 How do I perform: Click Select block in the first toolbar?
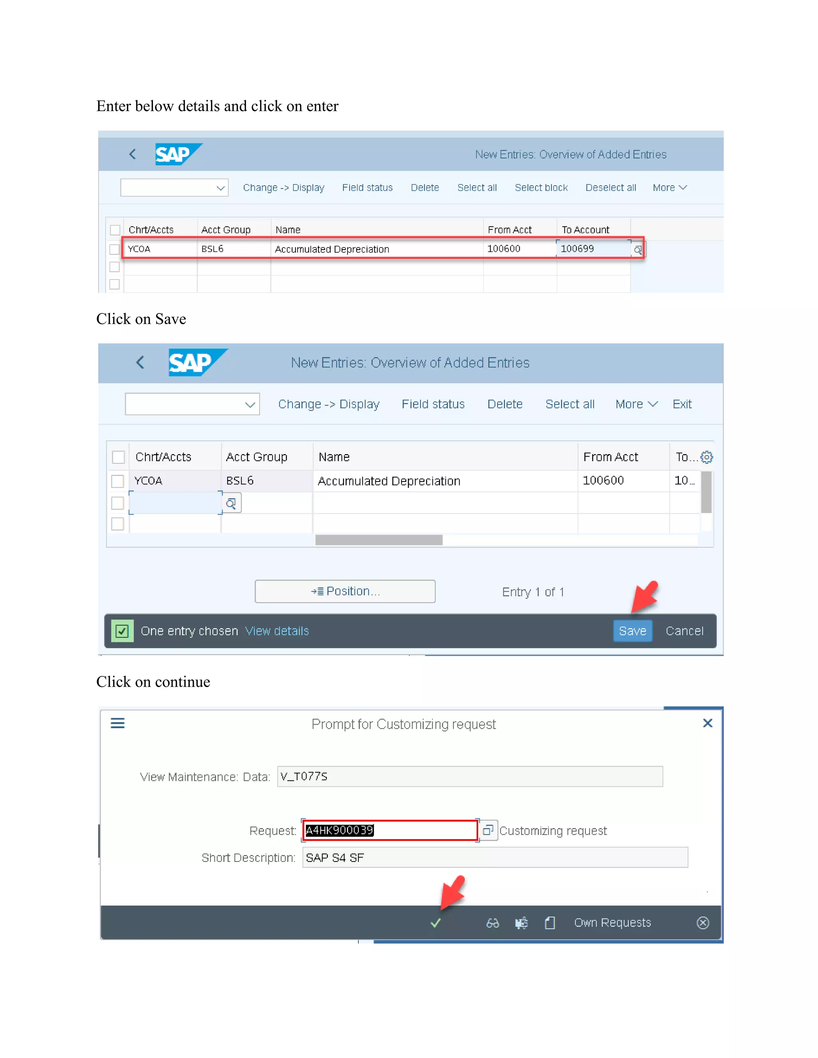[x=541, y=188]
